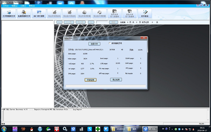The width and height of the screenshot is (211, 132).
Task: Click 导出选中表结构 export selected table structure
Action: (69, 13)
